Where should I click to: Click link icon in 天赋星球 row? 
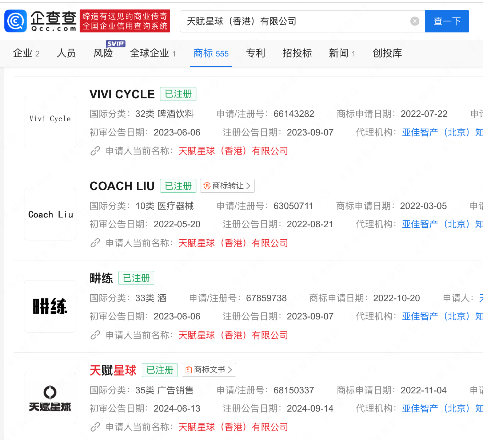[95, 427]
